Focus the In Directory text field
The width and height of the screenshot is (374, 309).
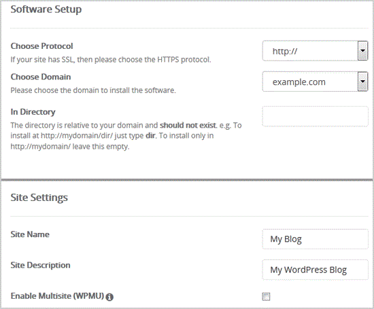pos(315,116)
